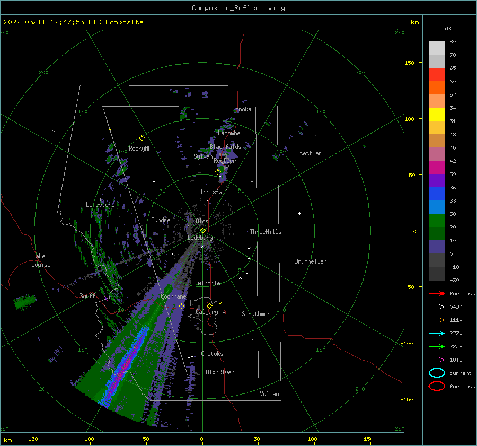This screenshot has height=446, width=477.
Task: Select the slate 10-0 dBZ color band
Action: [437, 247]
